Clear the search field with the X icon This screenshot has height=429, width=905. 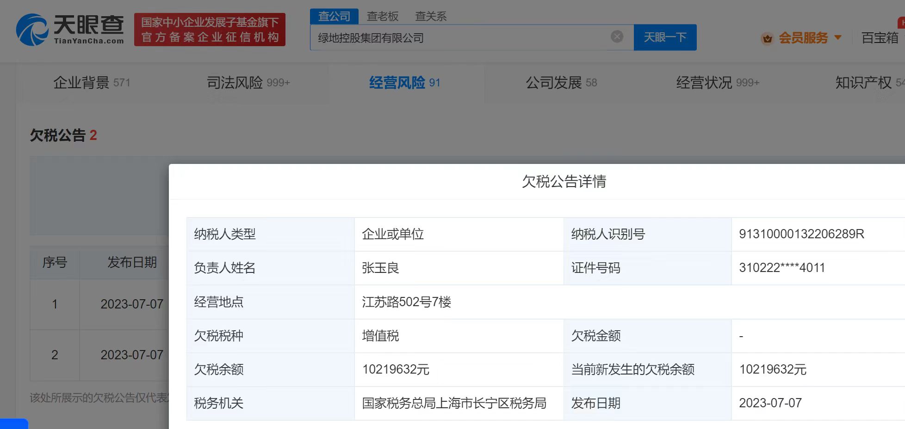[x=617, y=36]
